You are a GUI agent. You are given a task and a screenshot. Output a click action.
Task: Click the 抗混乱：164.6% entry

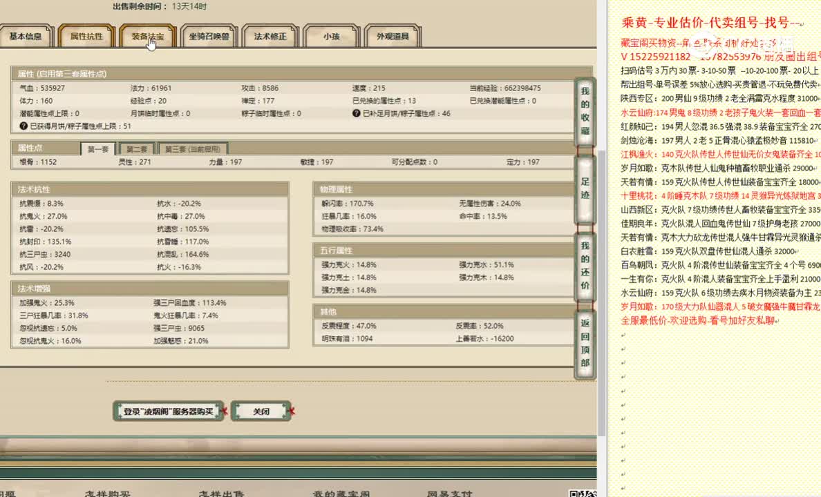pos(182,254)
